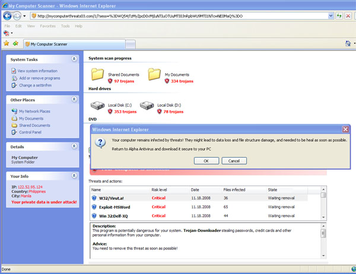The image size is (356, 274).
Task: Click the shield icon beside Exploit-MSWord
Action: pos(94,207)
